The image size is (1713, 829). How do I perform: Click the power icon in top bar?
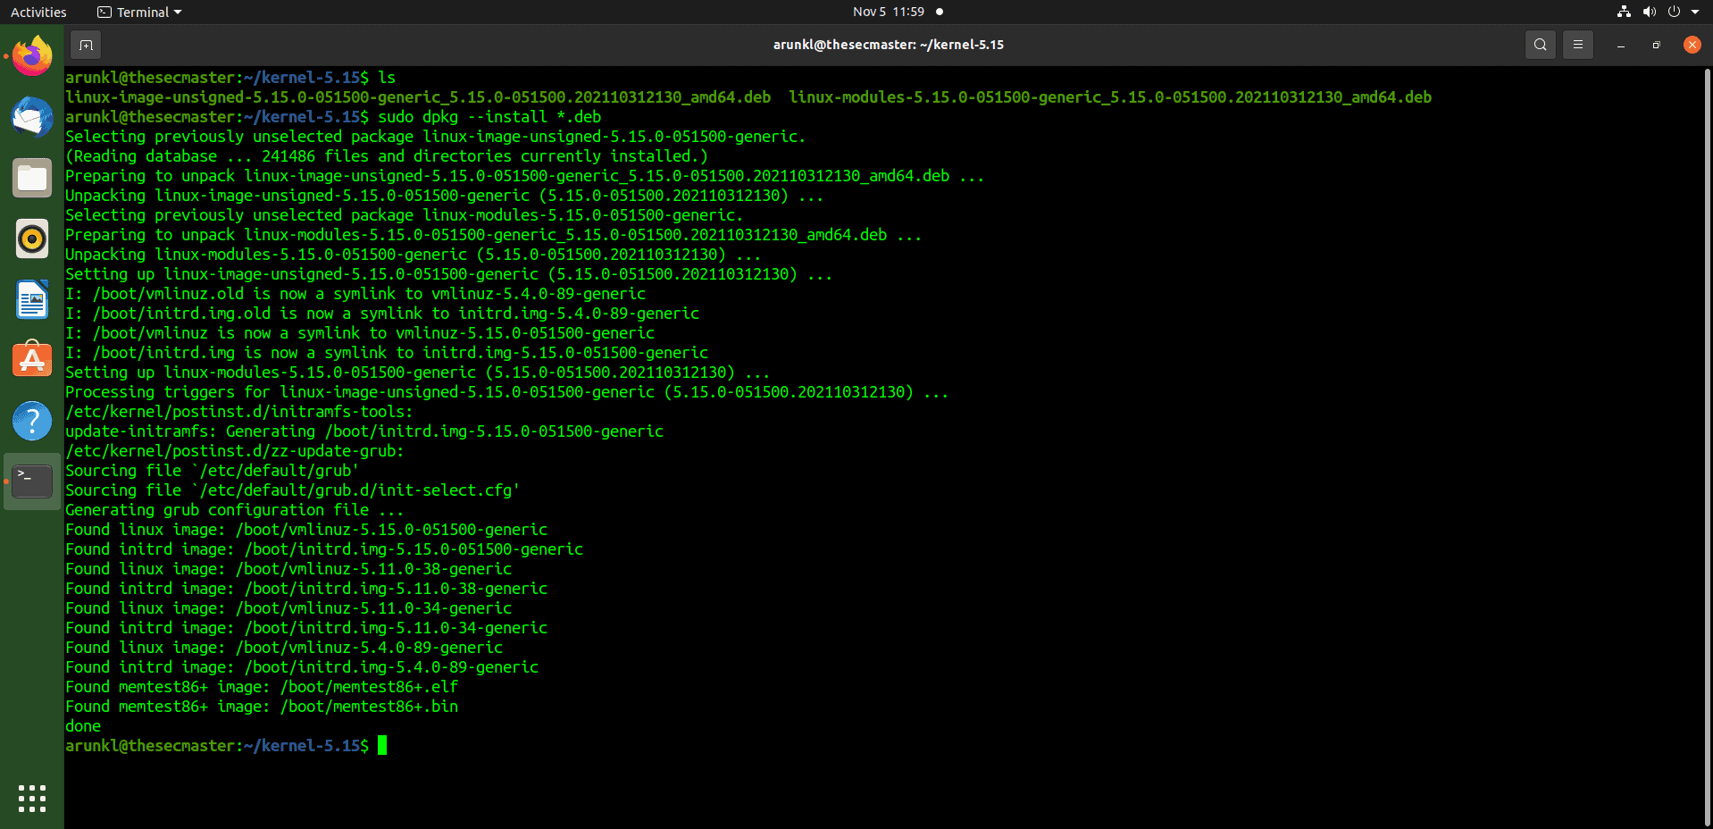click(1674, 12)
